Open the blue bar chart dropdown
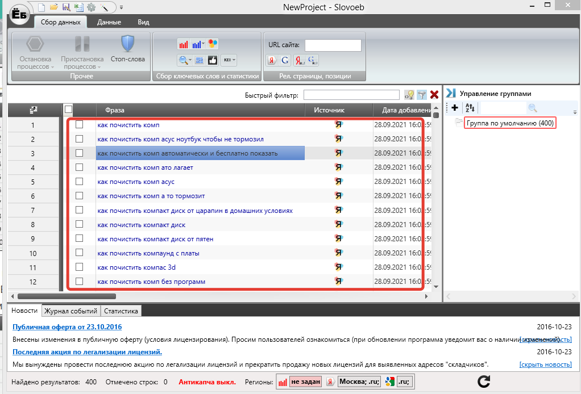581x394 pixels. point(198,44)
